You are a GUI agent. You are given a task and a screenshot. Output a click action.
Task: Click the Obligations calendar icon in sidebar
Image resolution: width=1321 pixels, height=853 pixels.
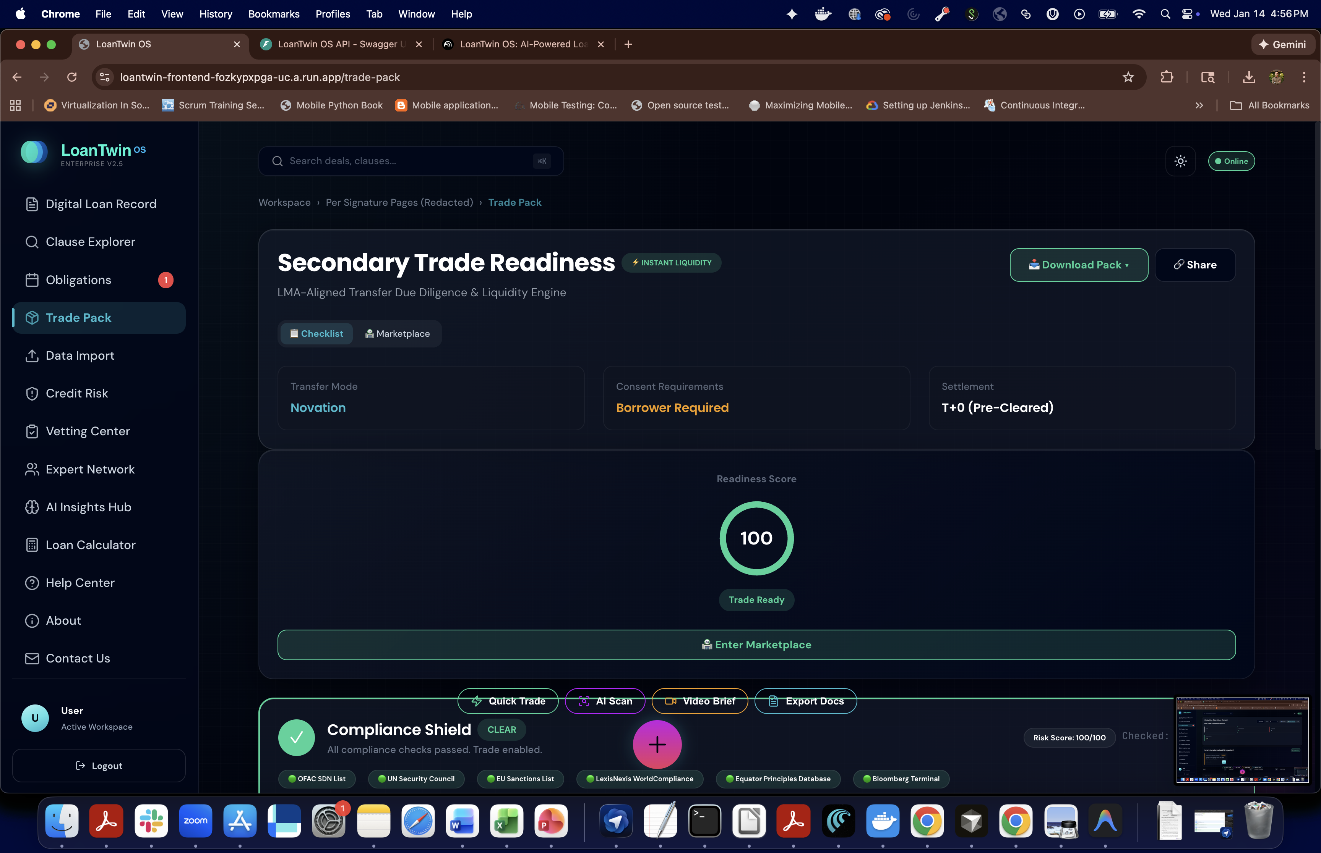pyautogui.click(x=32, y=280)
